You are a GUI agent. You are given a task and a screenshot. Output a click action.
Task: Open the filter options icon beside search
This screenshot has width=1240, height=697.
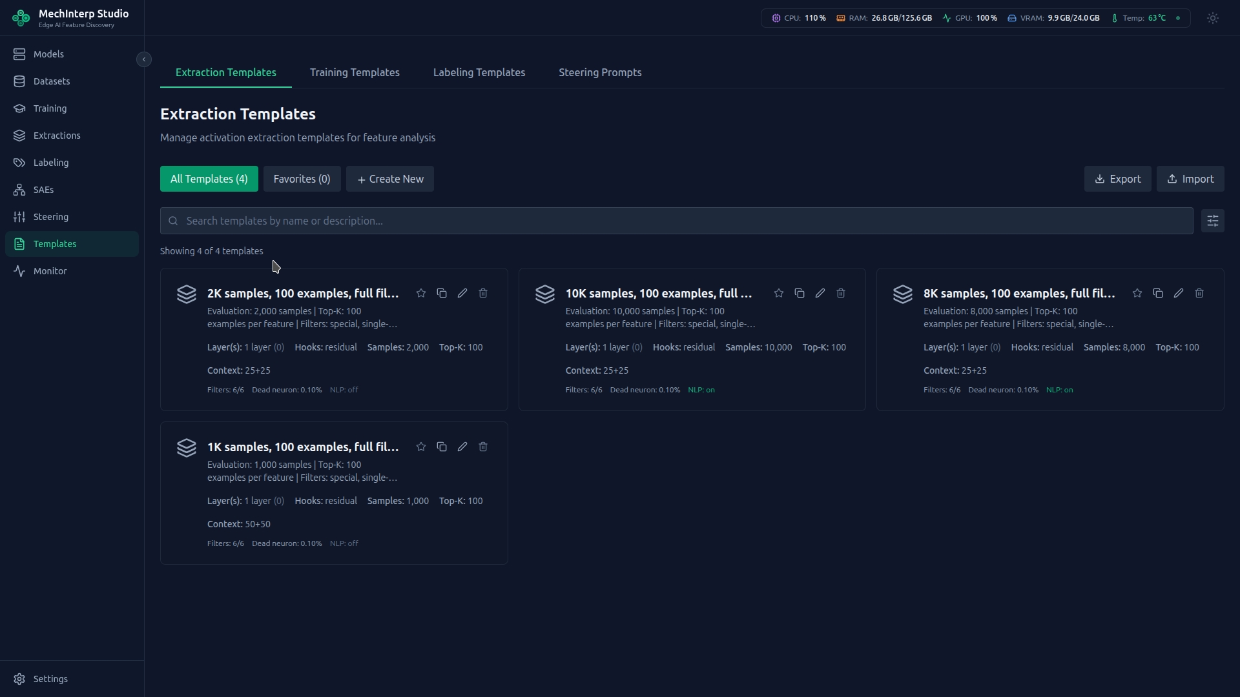1213,221
